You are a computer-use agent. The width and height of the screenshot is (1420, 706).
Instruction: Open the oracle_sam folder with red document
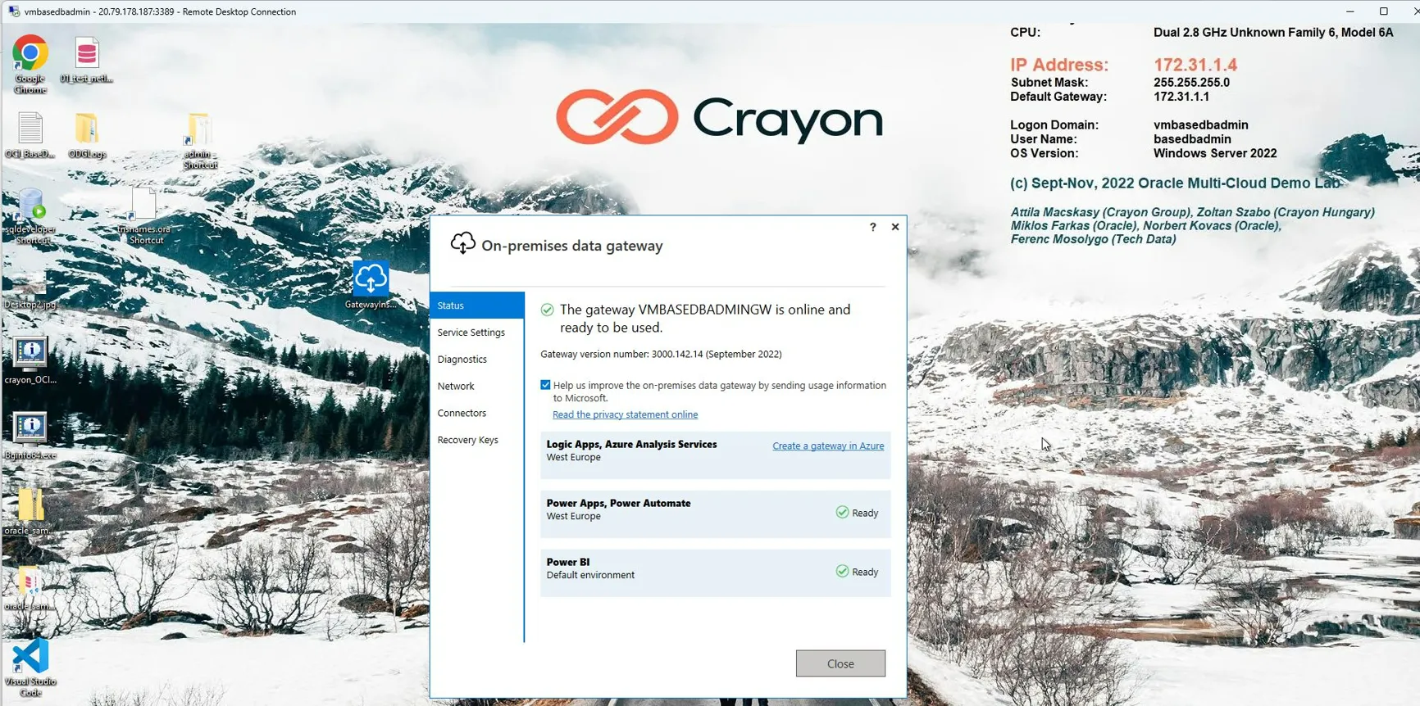click(30, 587)
